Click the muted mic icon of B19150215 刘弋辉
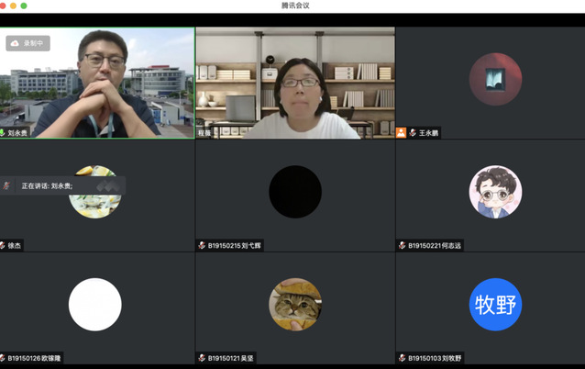Image resolution: width=585 pixels, height=369 pixels. 202,245
